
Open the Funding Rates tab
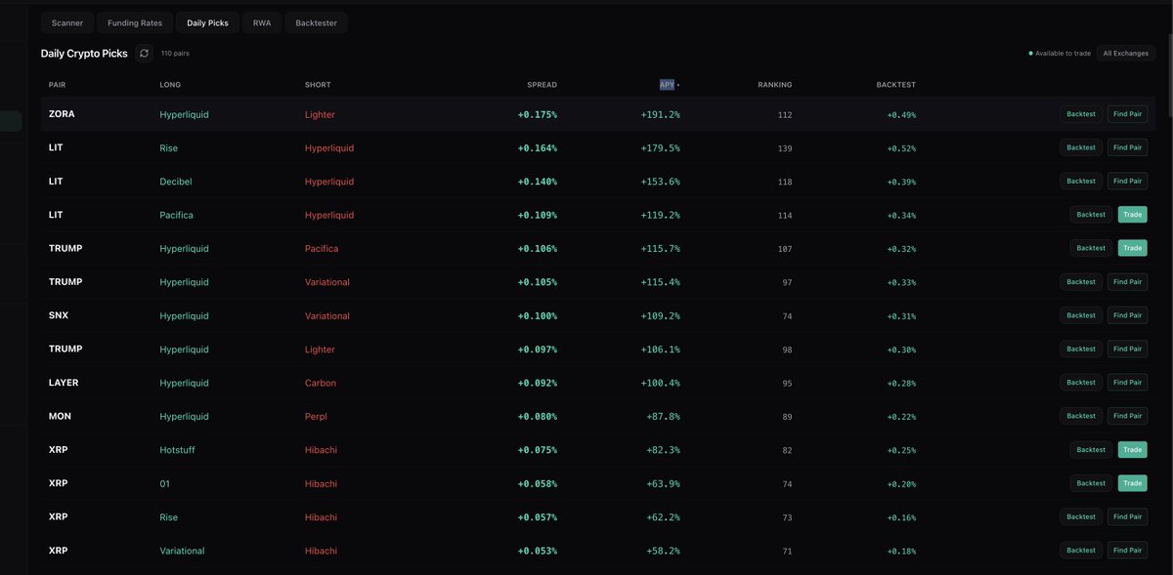[135, 22]
